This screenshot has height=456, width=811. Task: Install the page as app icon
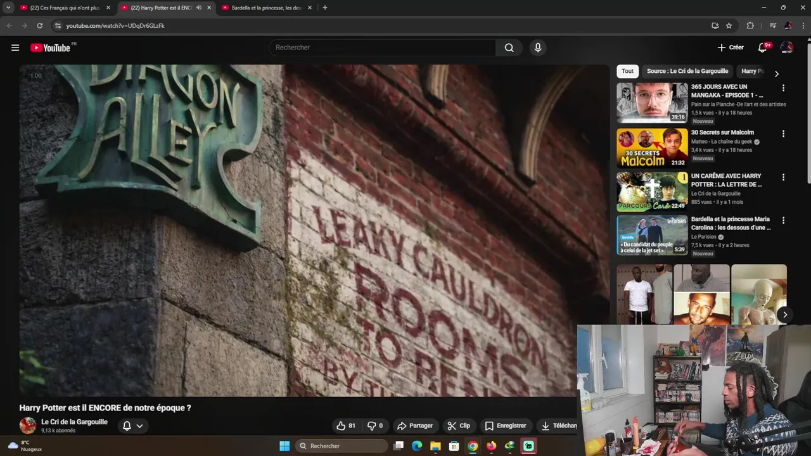tap(715, 25)
